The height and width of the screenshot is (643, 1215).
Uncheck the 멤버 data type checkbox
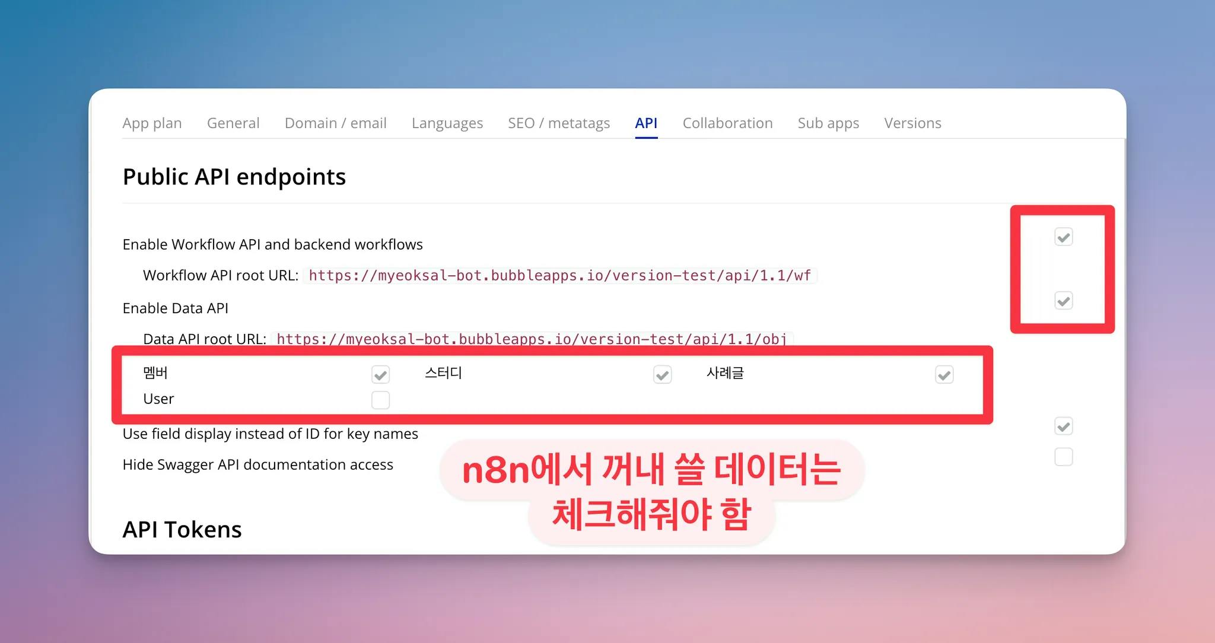pyautogui.click(x=380, y=375)
